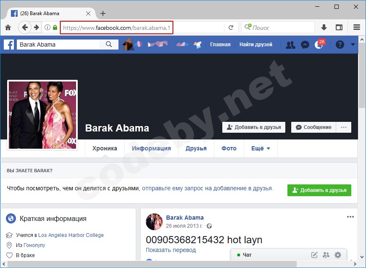This screenshot has width=366, height=268.
Task: Open the site information icon in address bar
Action: pyautogui.click(x=47, y=28)
